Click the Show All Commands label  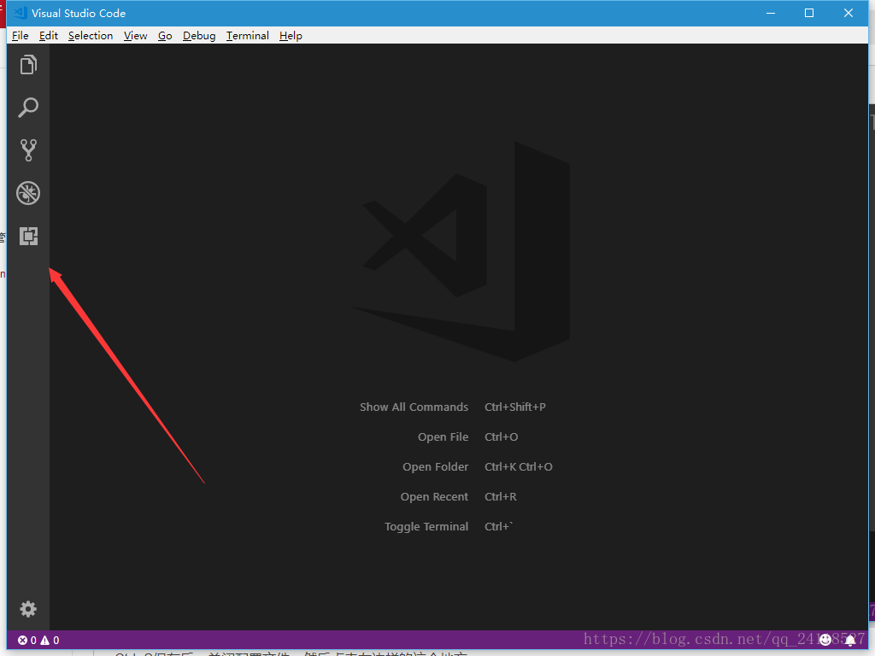coord(414,407)
